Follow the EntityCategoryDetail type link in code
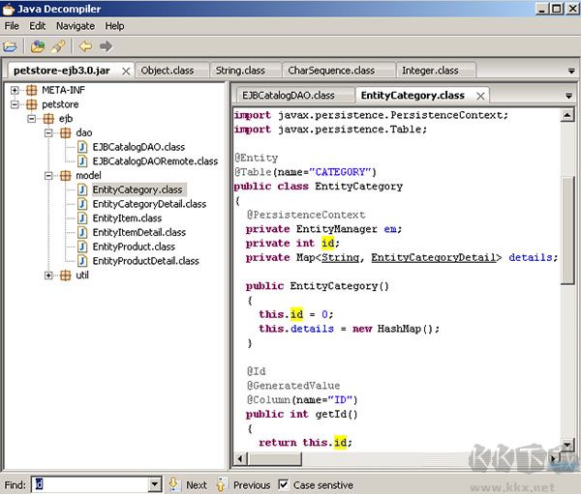The image size is (581, 494). coord(434,257)
